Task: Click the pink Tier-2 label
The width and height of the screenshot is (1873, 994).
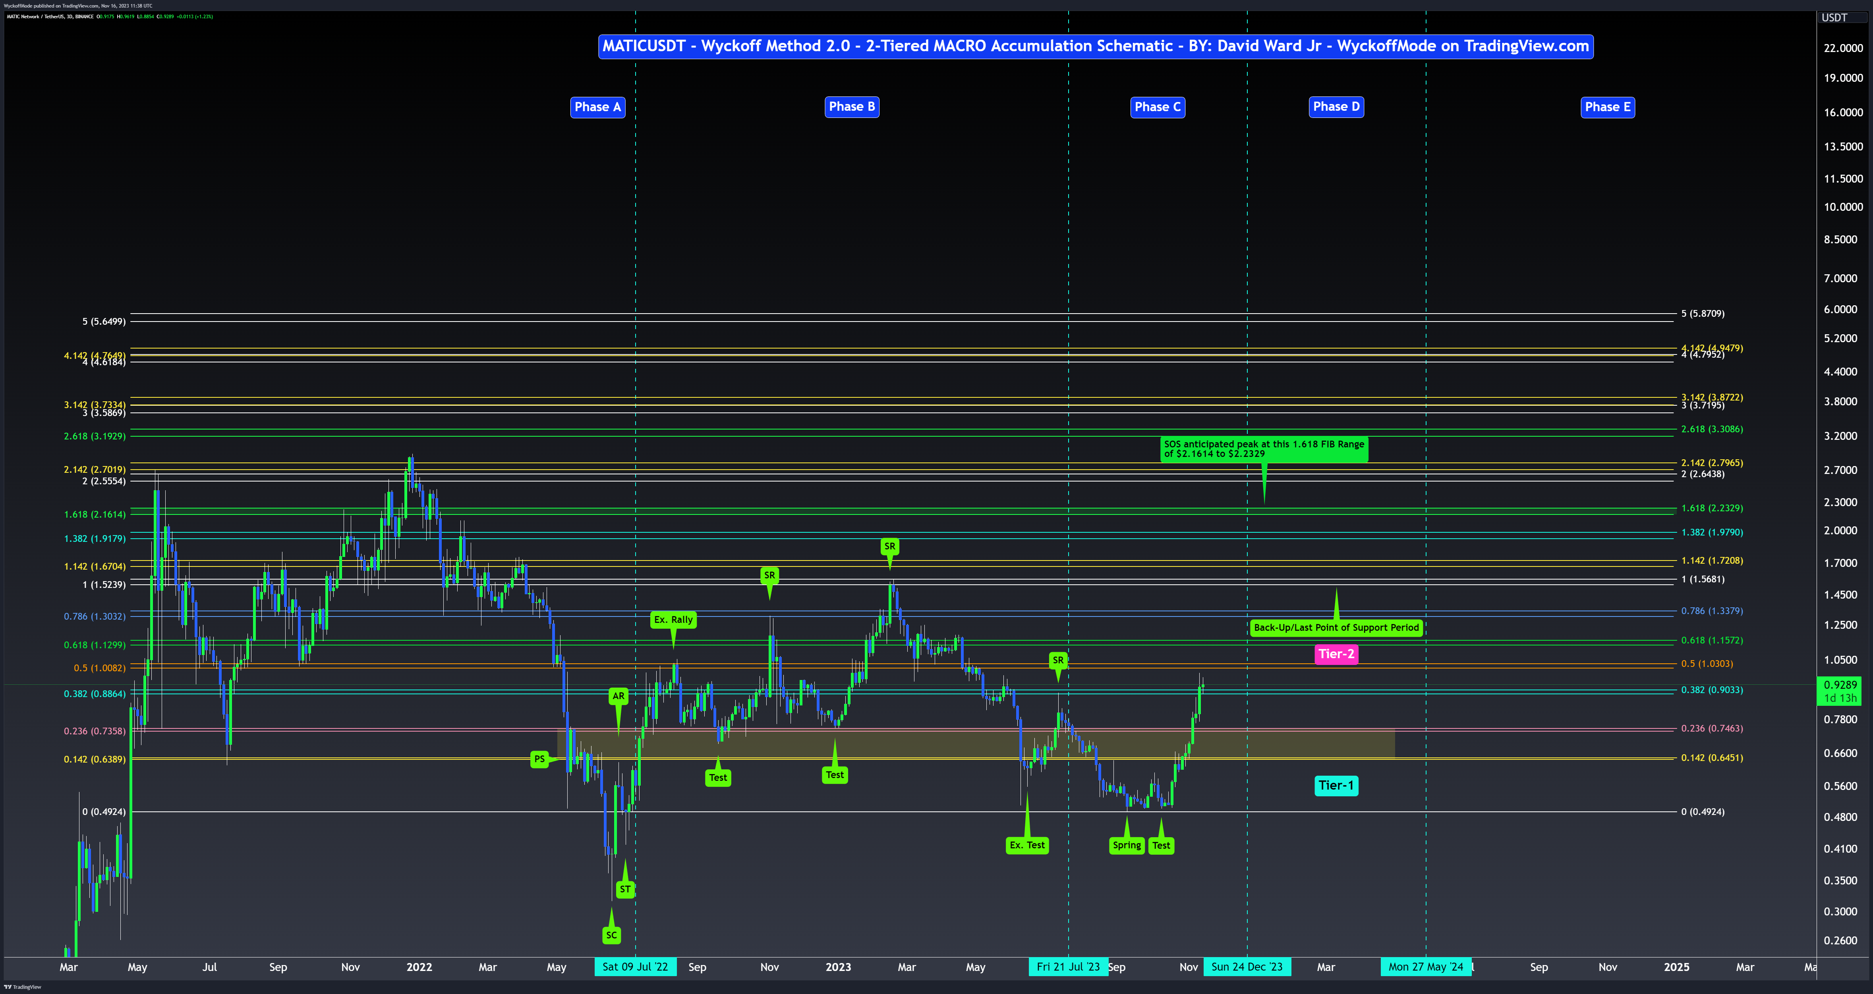Action: 1336,654
